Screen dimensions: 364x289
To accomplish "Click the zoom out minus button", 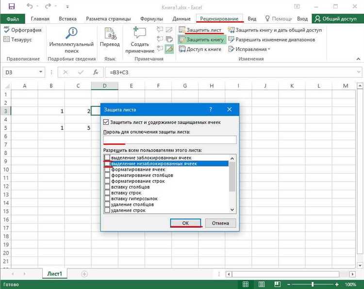I will click(289, 284).
